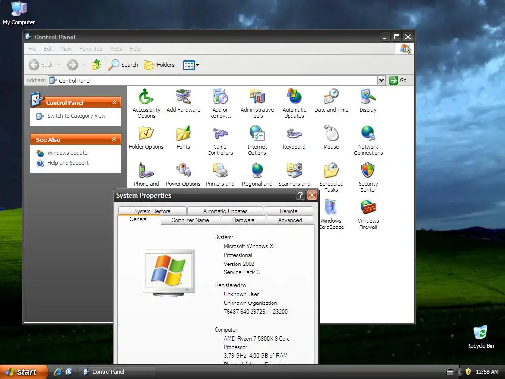
Task: Click the System Properties help question button
Action: pyautogui.click(x=300, y=195)
